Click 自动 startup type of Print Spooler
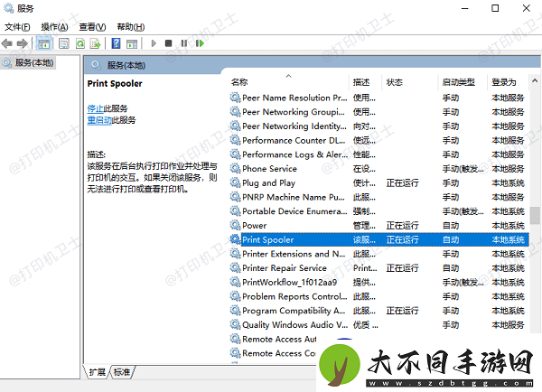This screenshot has width=542, height=392. coord(451,239)
